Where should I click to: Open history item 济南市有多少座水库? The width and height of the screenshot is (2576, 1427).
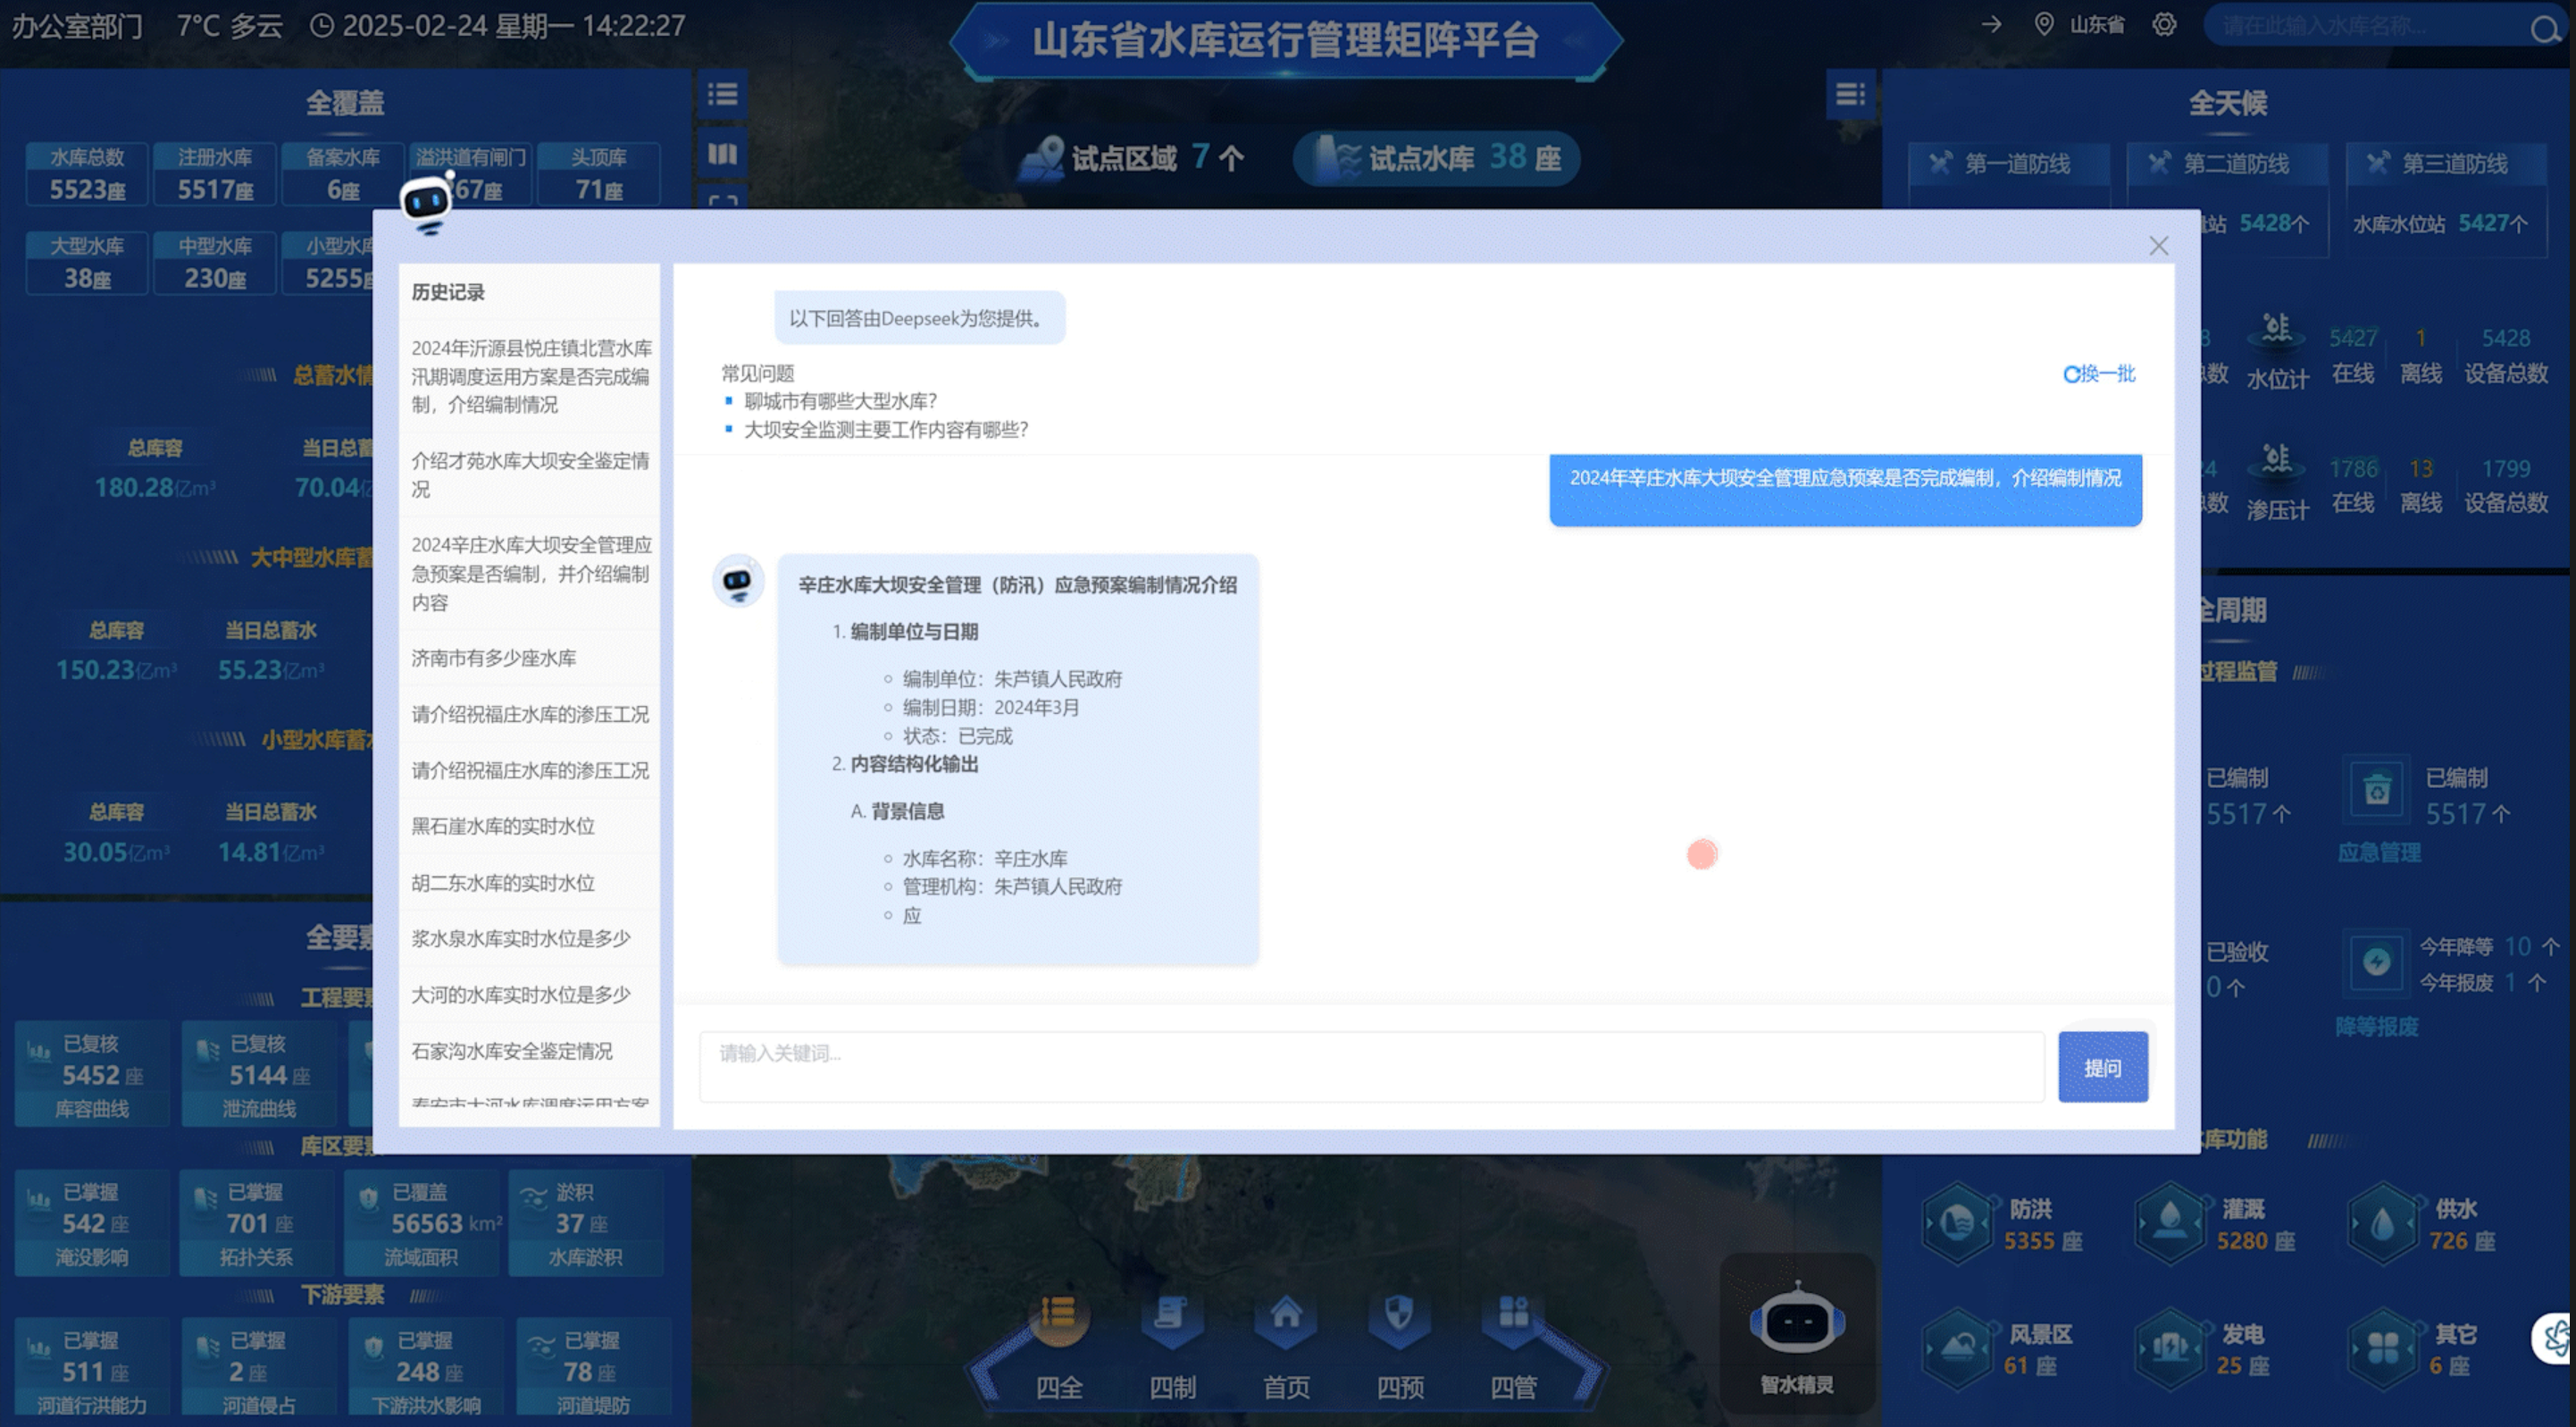[494, 658]
